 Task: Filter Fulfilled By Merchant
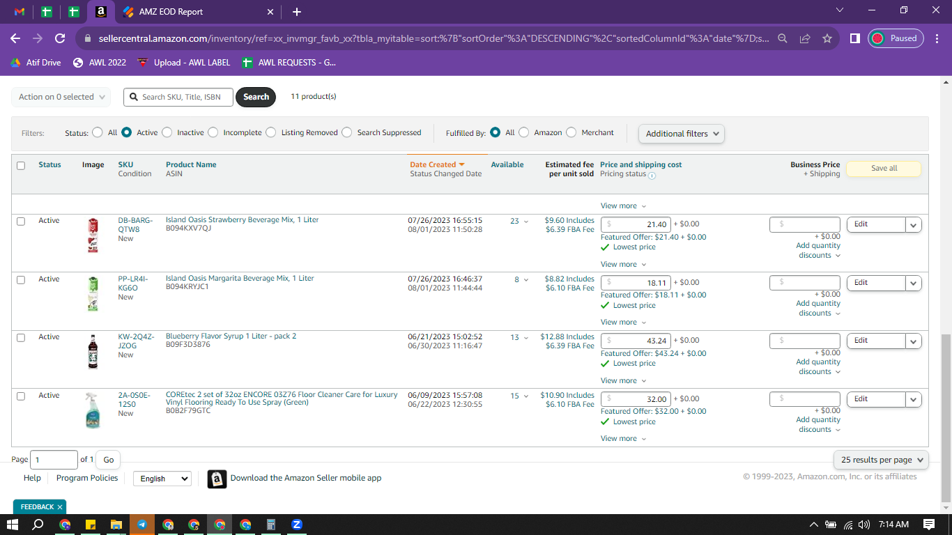pos(571,132)
